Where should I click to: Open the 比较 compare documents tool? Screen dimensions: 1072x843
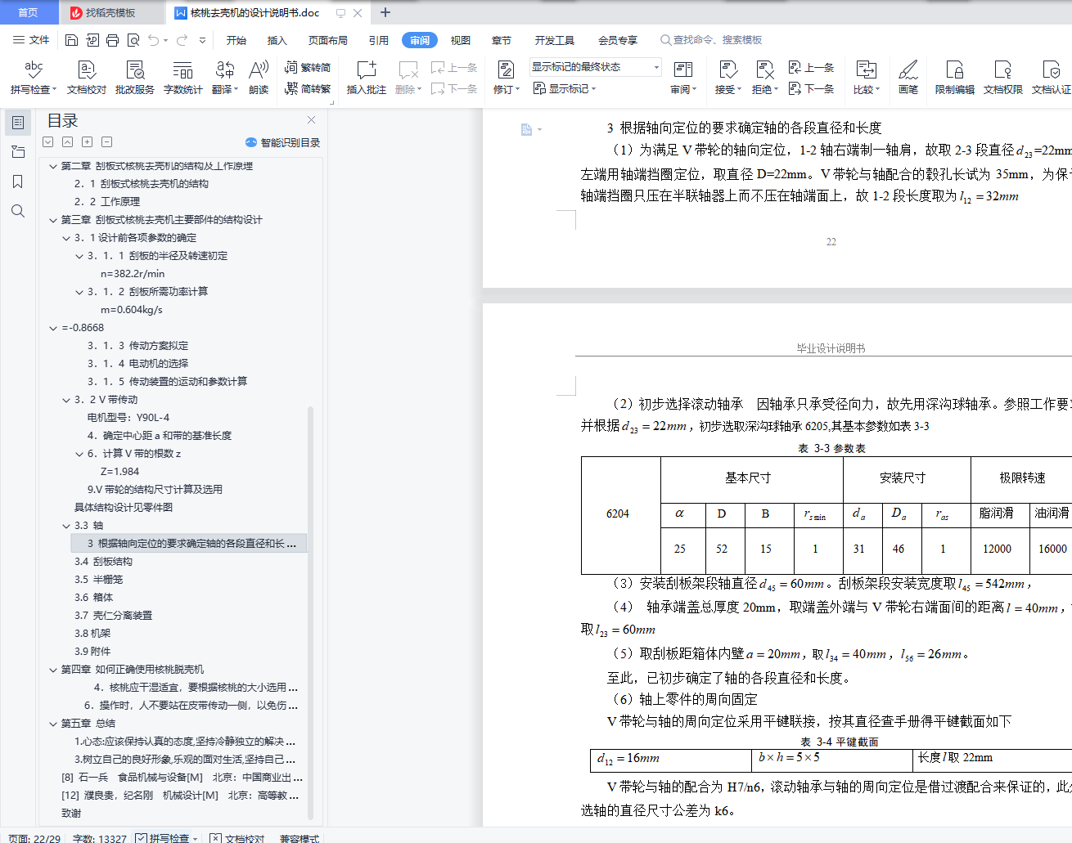pos(866,78)
